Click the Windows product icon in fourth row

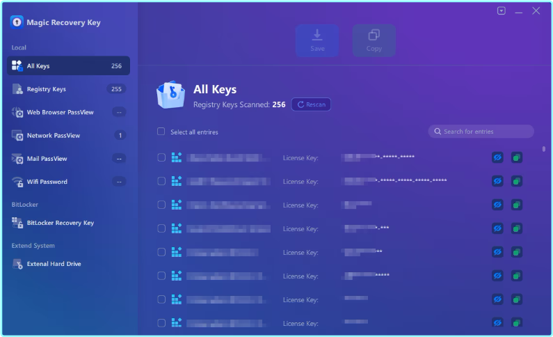(177, 228)
